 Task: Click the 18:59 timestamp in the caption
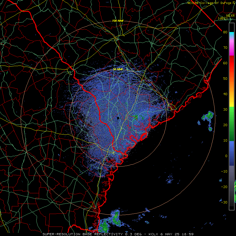pos(187,234)
